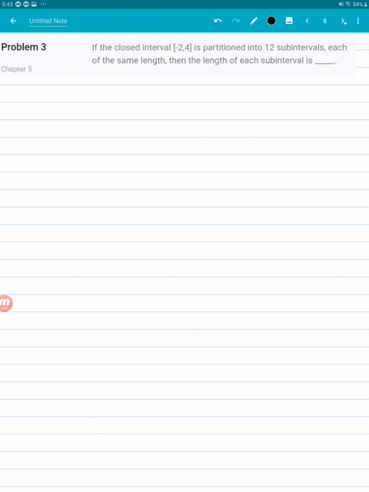369x492 pixels.
Task: Tap the blank ruled writing area
Action: (184, 282)
